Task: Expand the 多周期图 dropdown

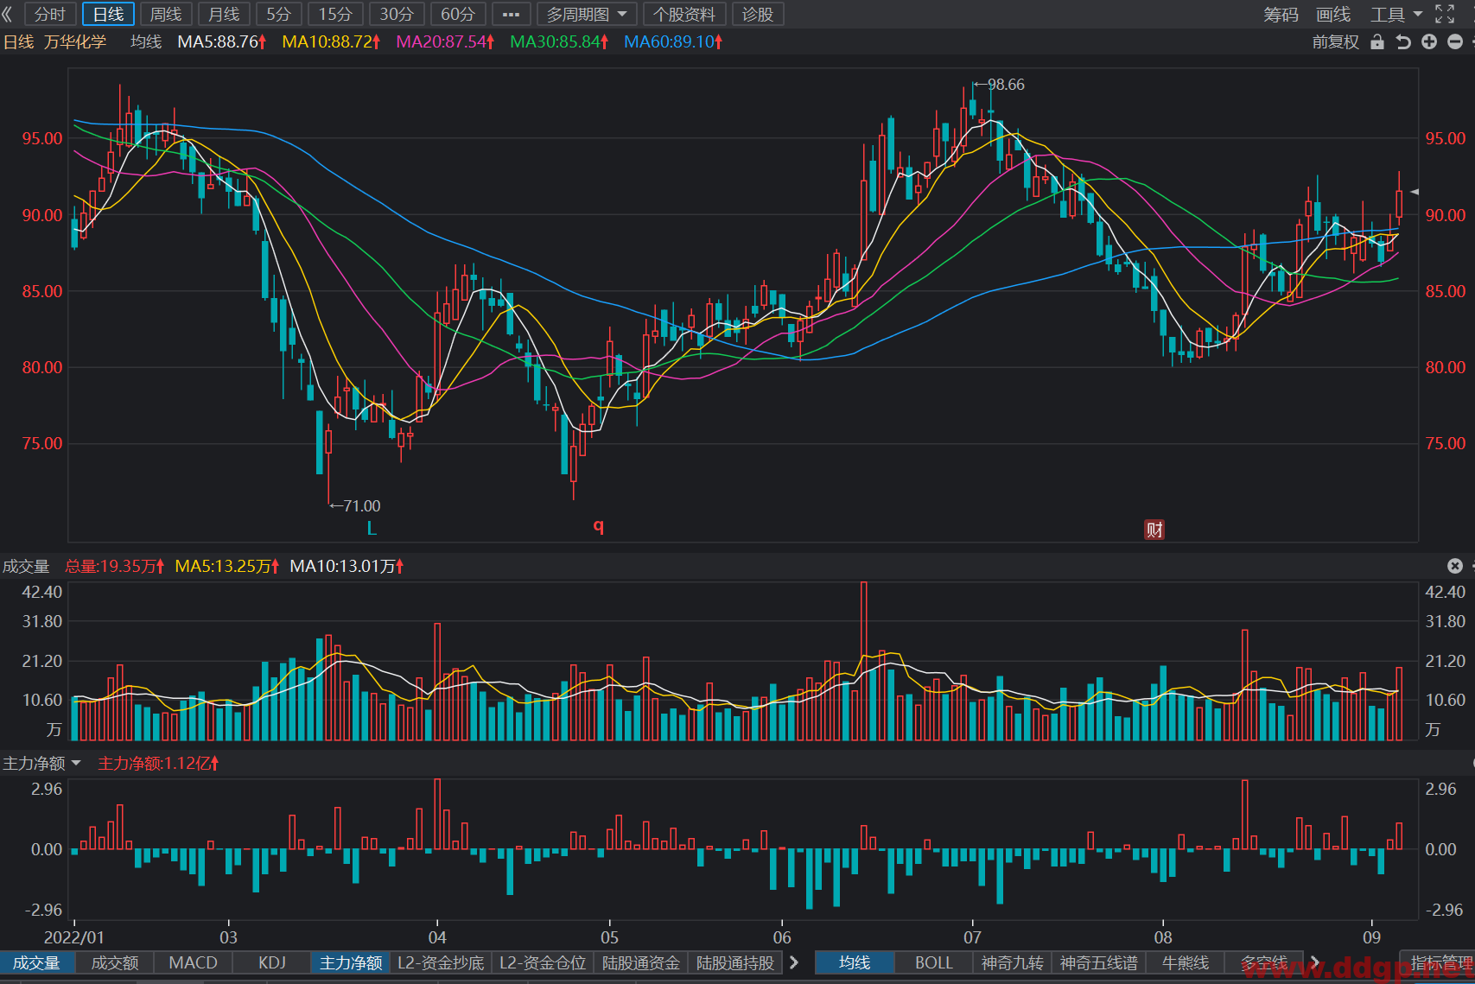Action: pos(587,14)
